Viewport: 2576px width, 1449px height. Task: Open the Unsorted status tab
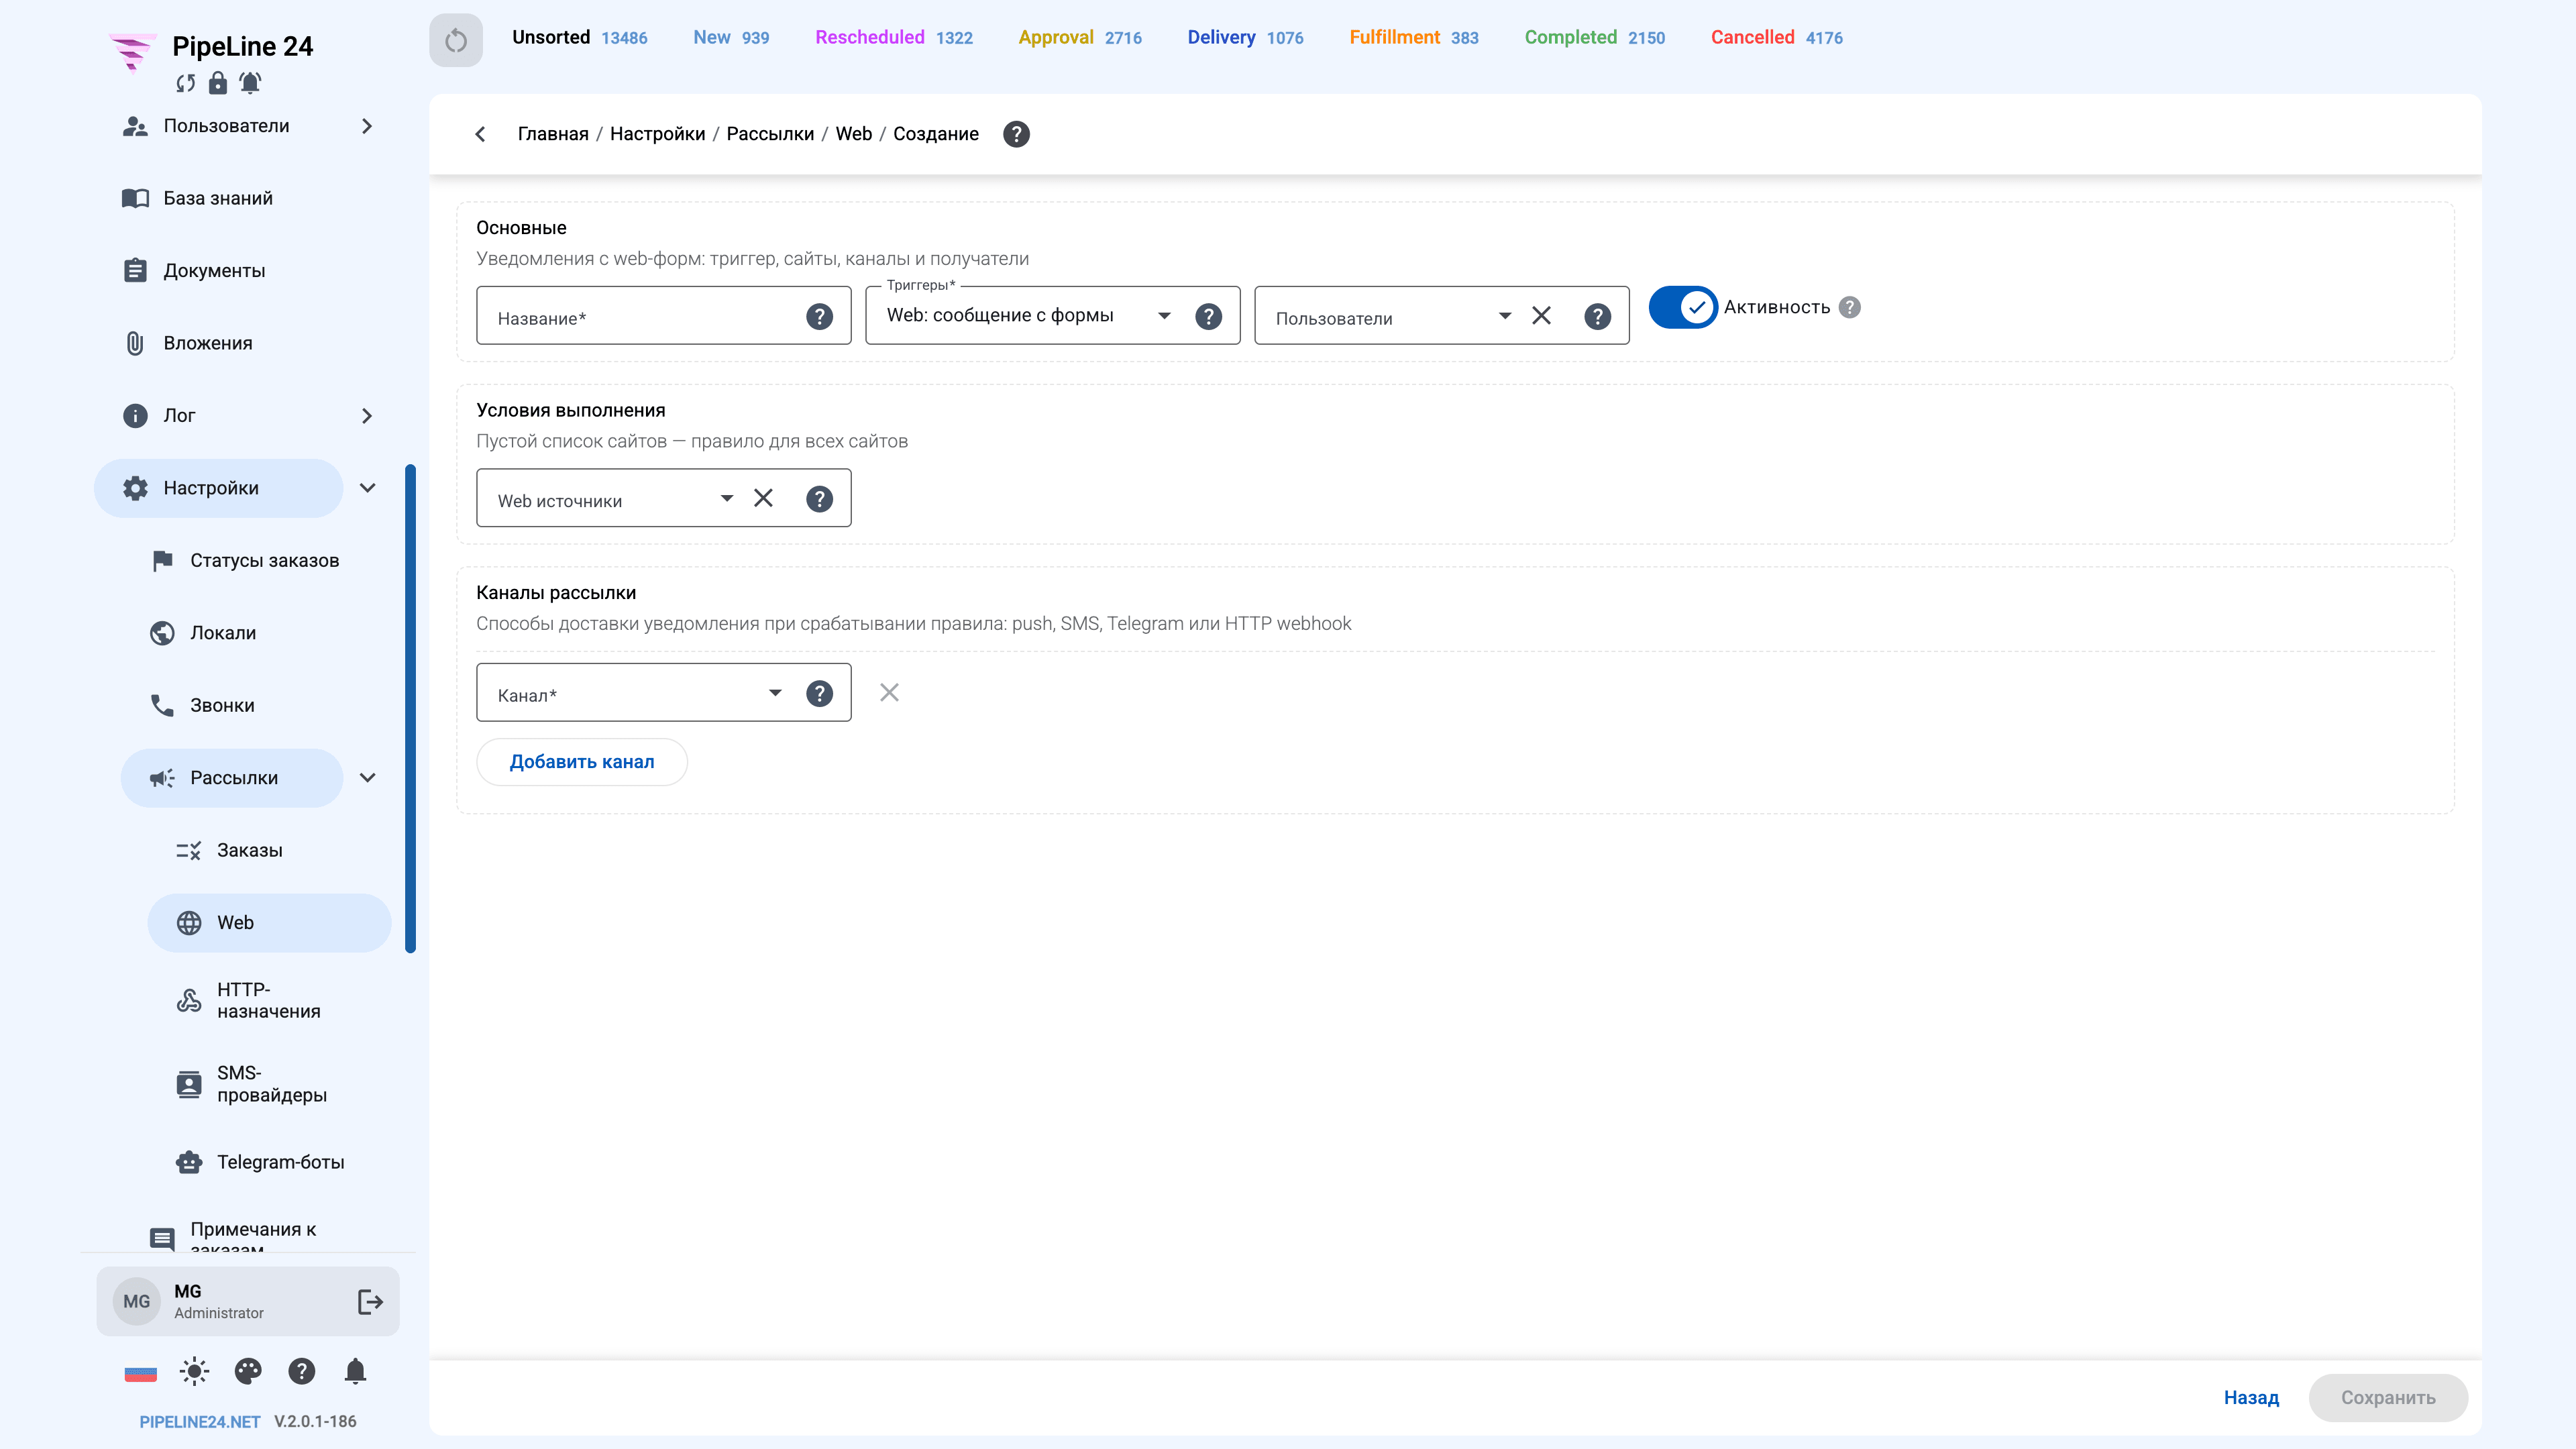point(579,38)
